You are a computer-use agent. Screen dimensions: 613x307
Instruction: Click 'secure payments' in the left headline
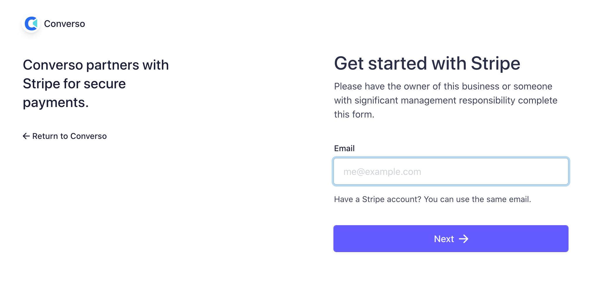click(x=74, y=93)
